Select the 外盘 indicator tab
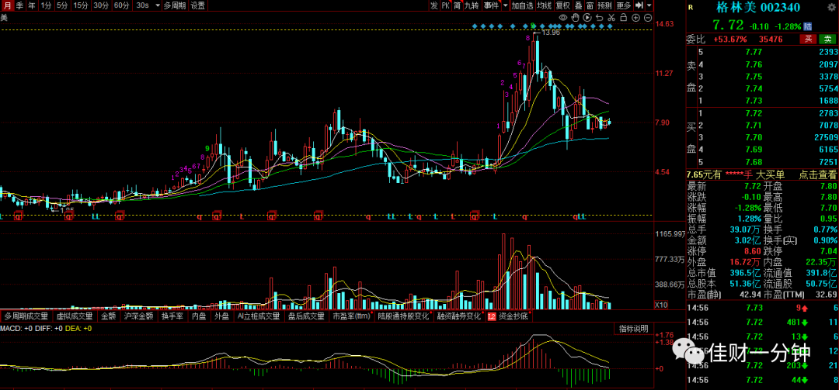 [221, 316]
